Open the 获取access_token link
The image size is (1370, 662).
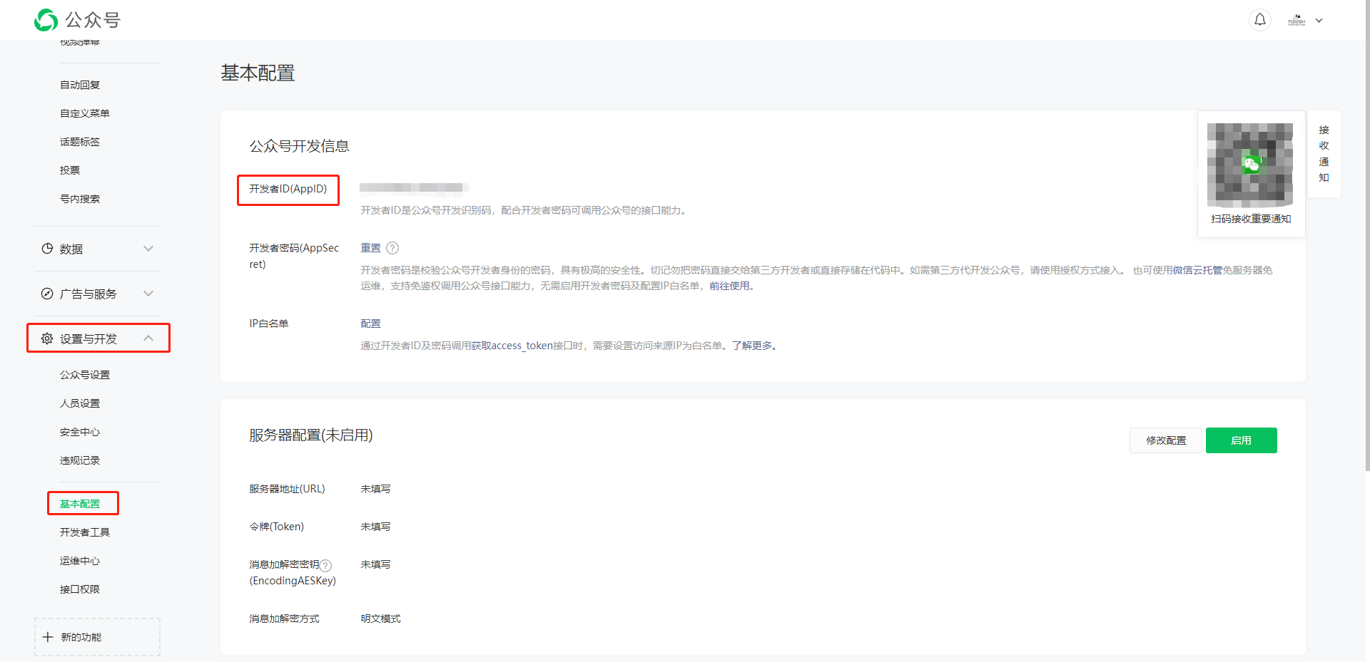point(512,346)
